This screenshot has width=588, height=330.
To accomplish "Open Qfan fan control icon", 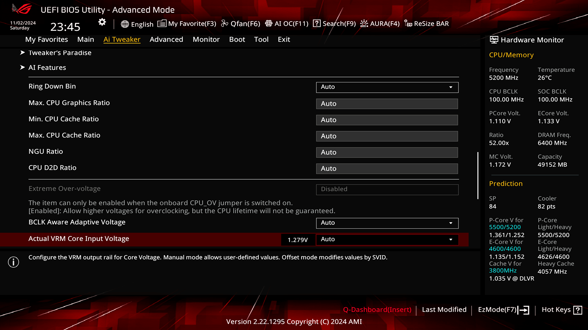I will click(224, 24).
